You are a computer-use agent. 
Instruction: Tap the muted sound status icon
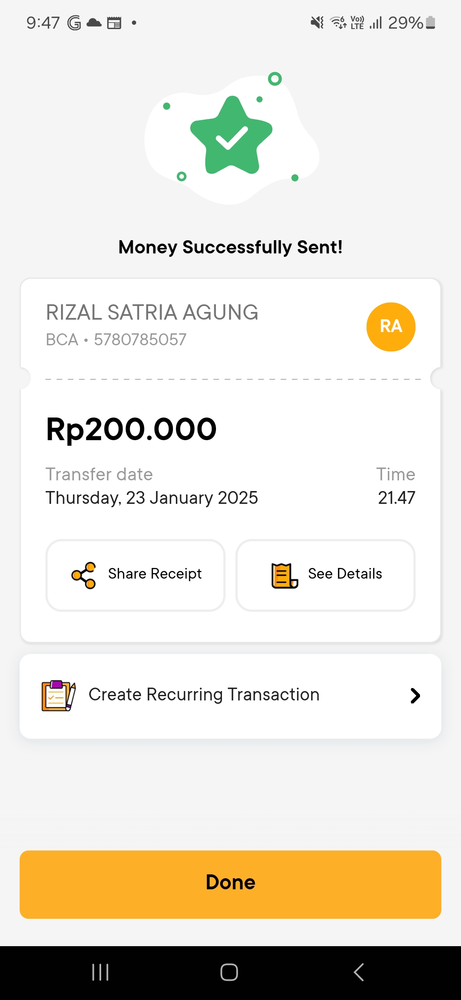coord(317,23)
